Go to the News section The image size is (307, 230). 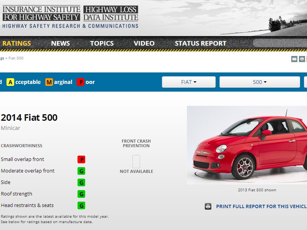click(x=61, y=43)
